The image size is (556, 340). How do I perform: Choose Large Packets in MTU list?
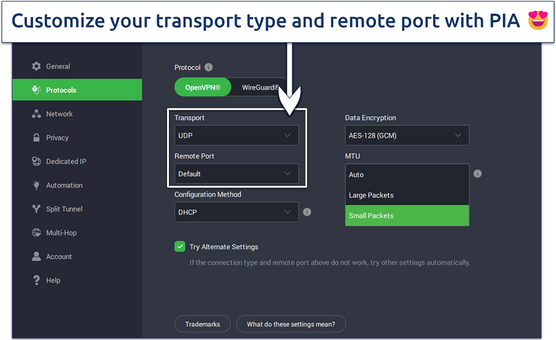tap(406, 195)
